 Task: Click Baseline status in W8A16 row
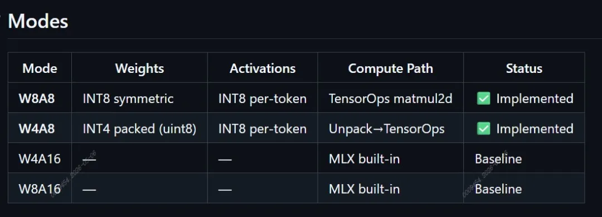click(498, 189)
